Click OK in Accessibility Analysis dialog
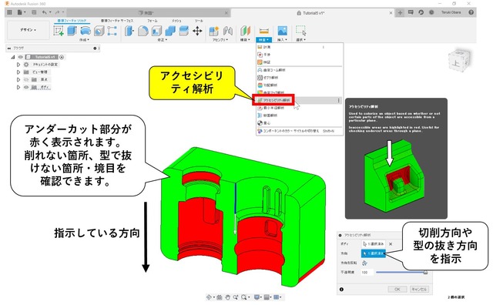Image resolution: width=493 pixels, height=305 pixels. (397, 290)
